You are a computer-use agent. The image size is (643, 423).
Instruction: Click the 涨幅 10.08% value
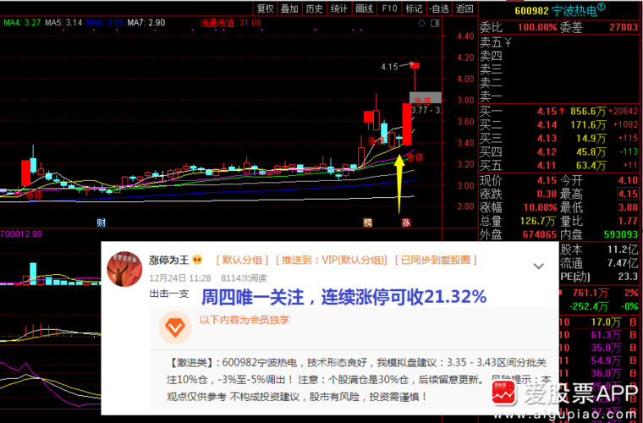point(540,207)
